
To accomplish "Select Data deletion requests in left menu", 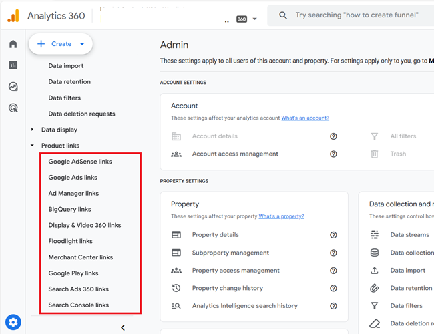I will (x=81, y=114).
